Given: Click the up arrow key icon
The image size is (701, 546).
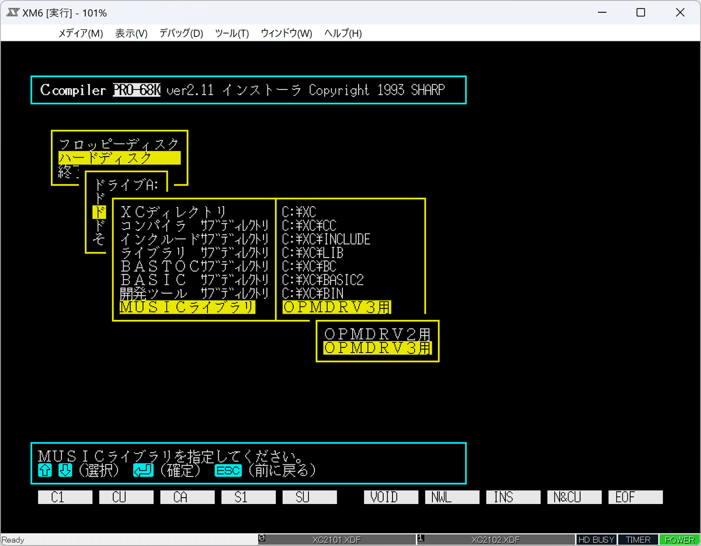Looking at the screenshot, I should click(x=45, y=470).
